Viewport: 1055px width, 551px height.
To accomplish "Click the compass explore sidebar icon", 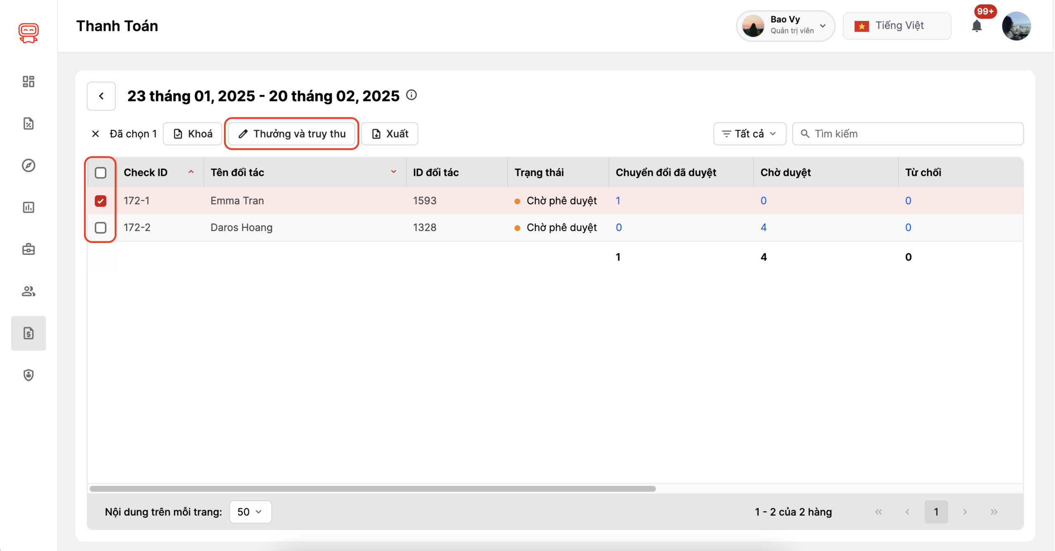I will [28, 166].
